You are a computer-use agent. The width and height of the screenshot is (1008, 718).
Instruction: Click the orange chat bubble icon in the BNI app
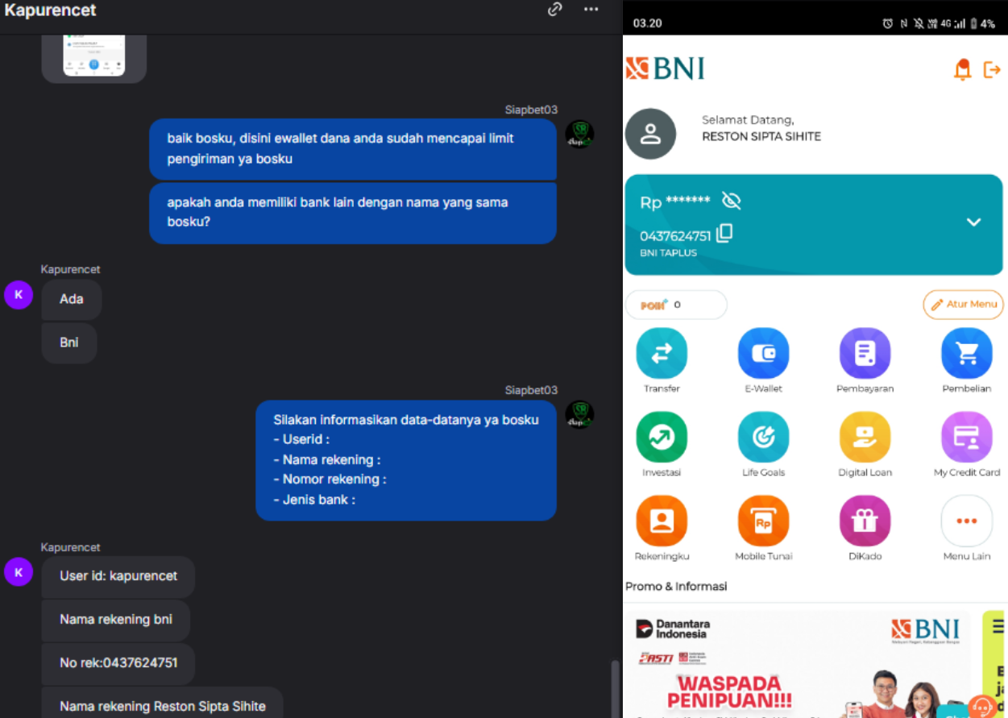pos(981,707)
